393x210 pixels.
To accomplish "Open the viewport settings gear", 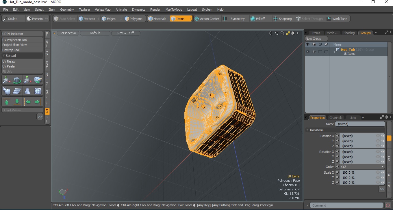I will [x=293, y=33].
